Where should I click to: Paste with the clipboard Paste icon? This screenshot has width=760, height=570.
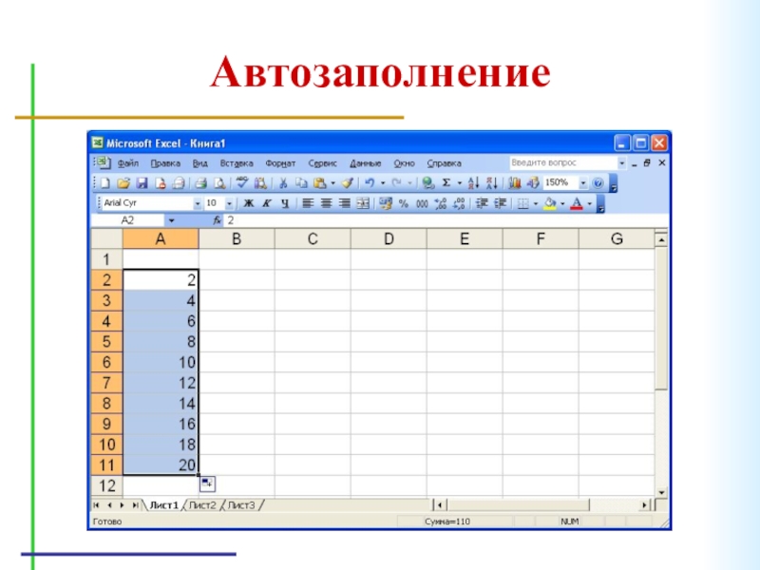[319, 183]
